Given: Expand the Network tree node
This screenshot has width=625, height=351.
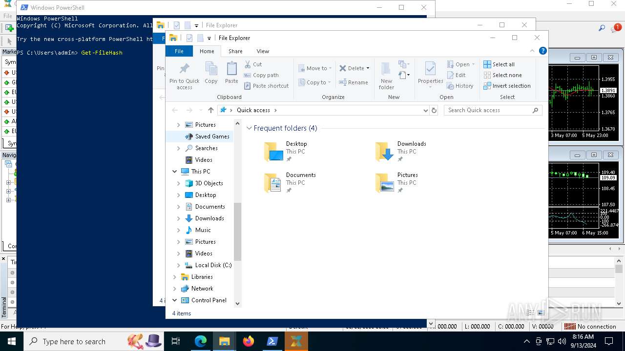Looking at the screenshot, I should 174,289.
